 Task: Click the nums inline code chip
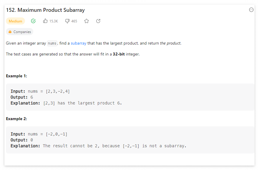pyautogui.click(x=52, y=43)
